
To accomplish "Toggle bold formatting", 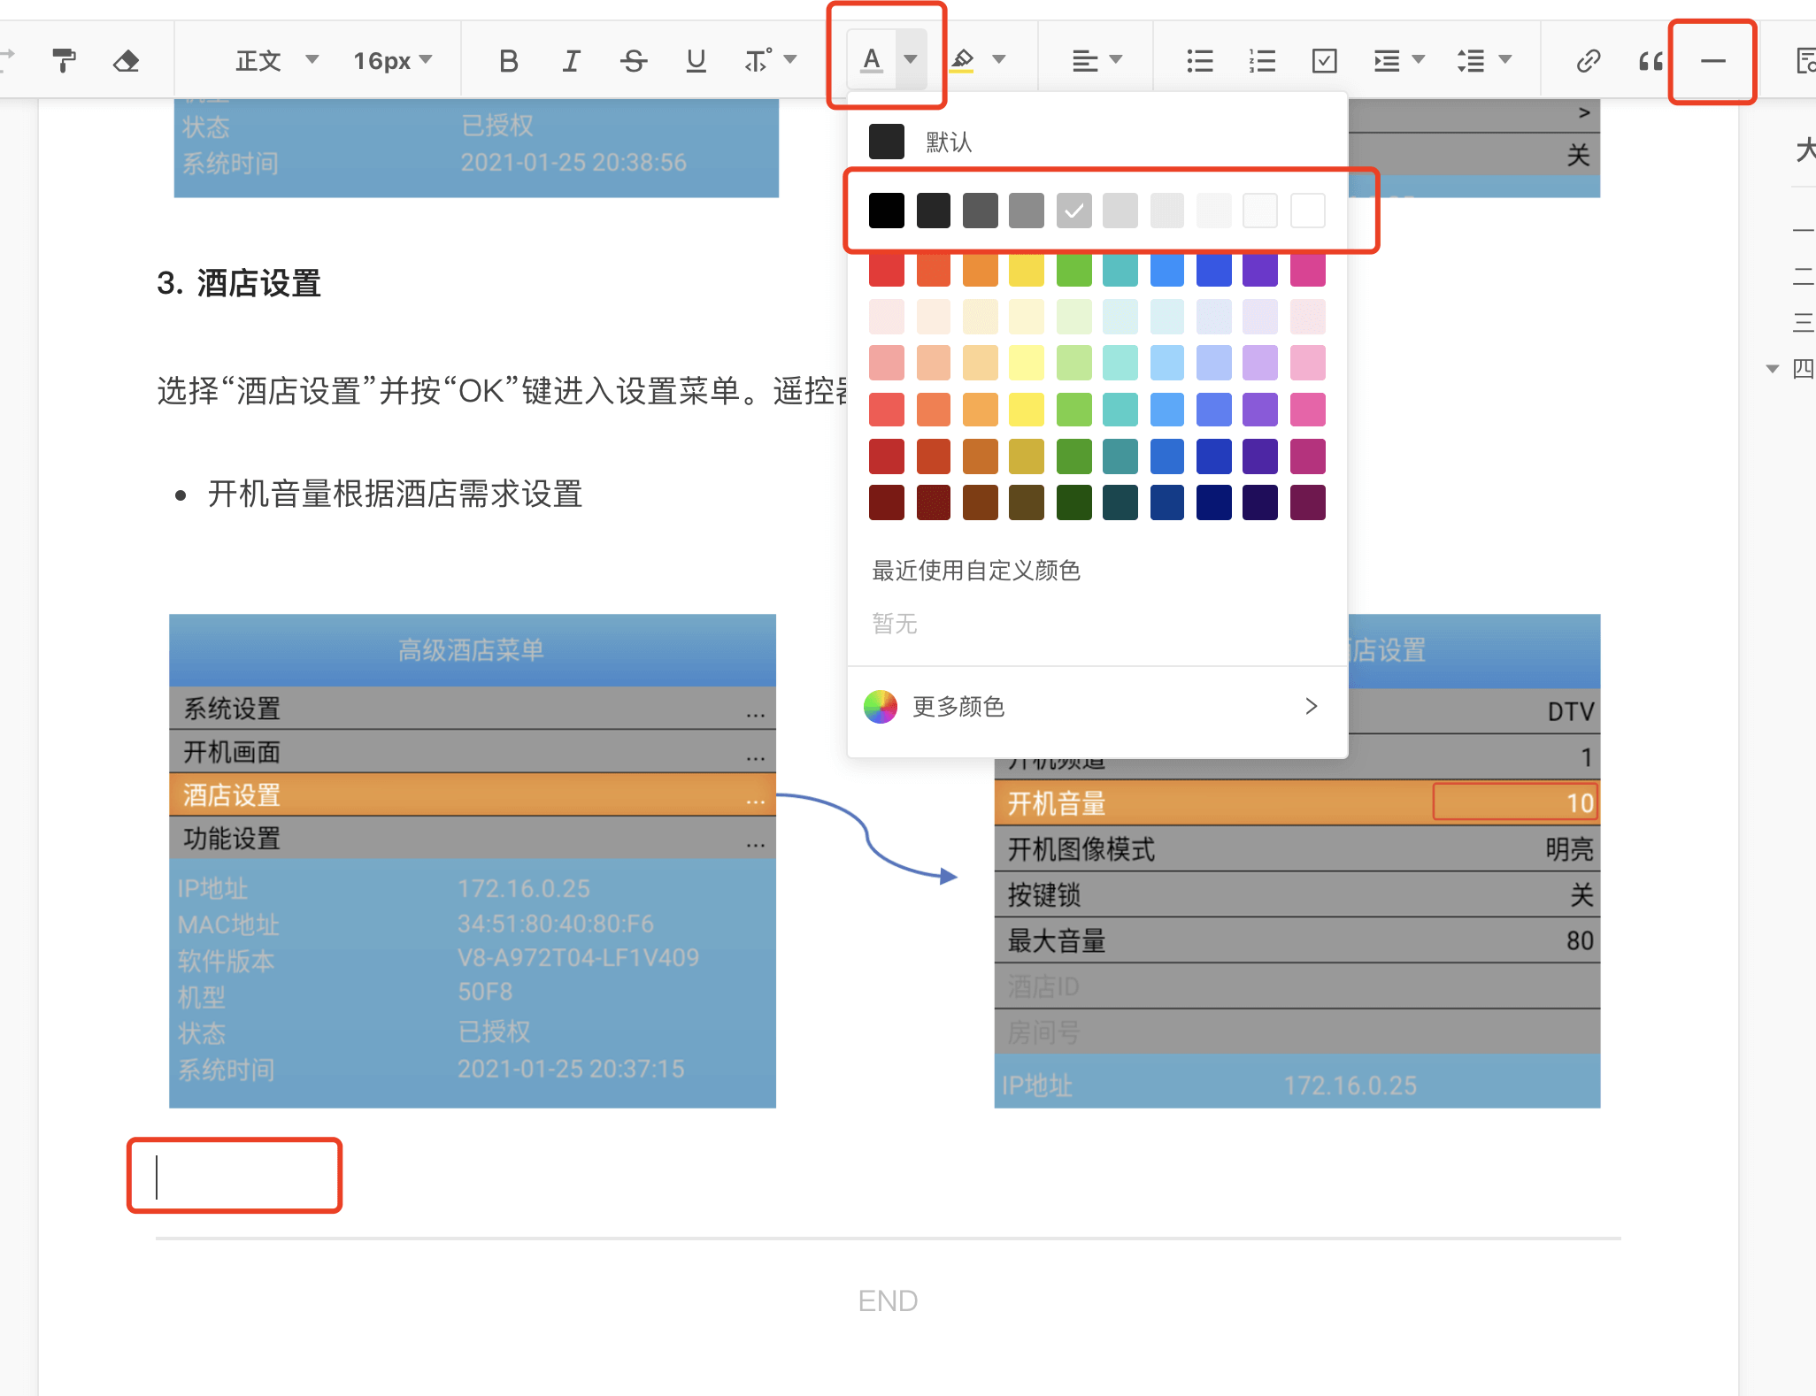I will tap(508, 60).
